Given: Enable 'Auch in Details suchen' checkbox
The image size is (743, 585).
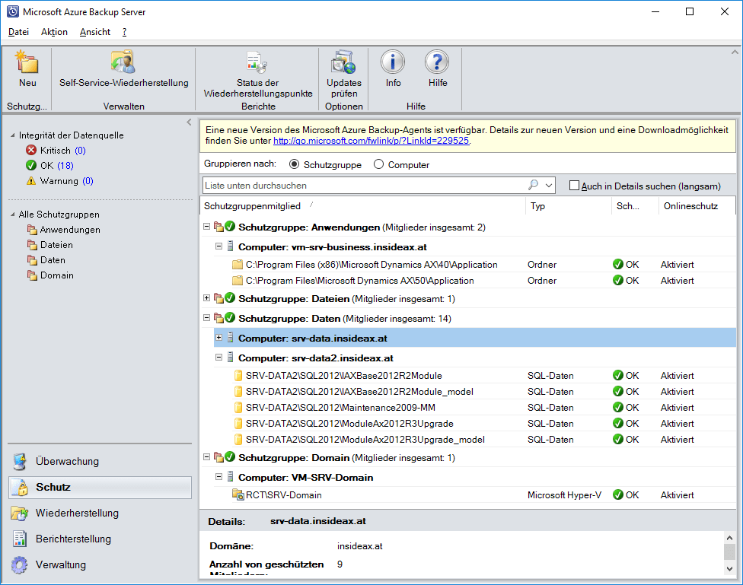Looking at the screenshot, I should coord(575,186).
